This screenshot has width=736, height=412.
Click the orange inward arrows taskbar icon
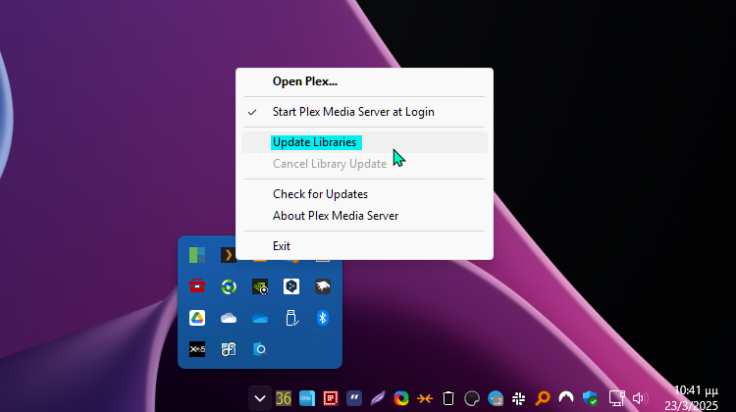tap(425, 398)
